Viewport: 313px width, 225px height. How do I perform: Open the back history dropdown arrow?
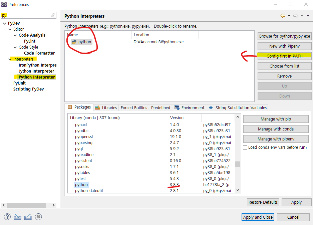point(289,16)
